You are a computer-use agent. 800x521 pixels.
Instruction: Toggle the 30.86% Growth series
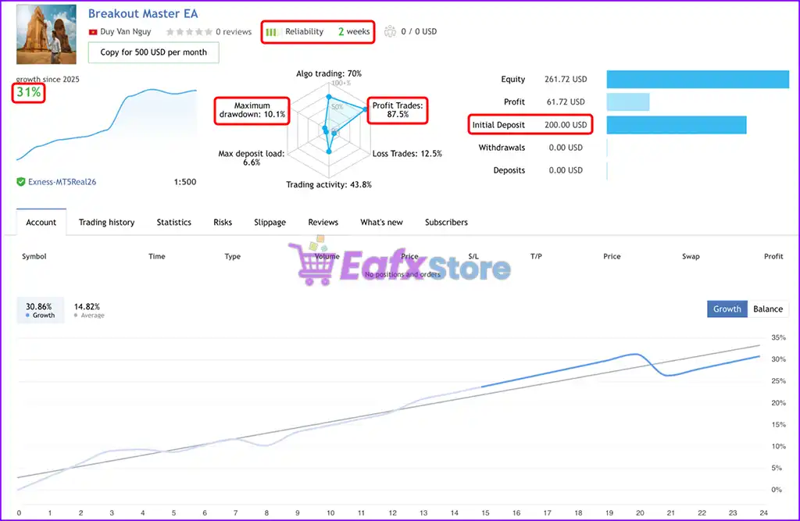pos(41,310)
